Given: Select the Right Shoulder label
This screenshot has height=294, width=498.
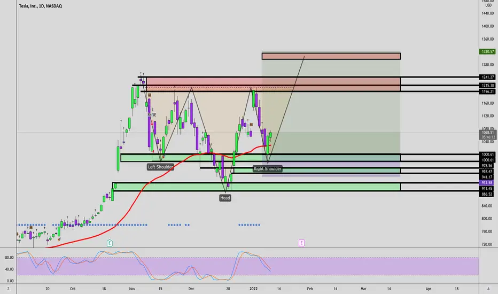Looking at the screenshot, I should 267,168.
